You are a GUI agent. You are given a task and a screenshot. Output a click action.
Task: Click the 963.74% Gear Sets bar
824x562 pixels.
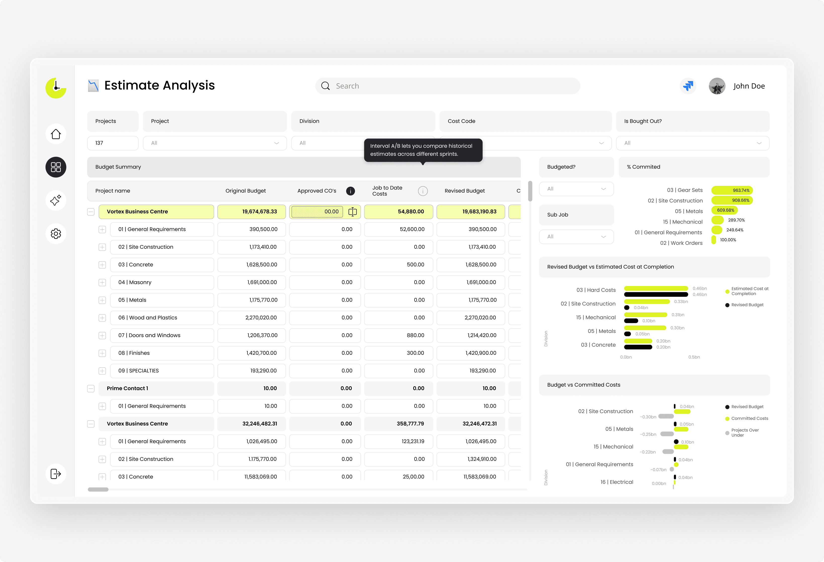point(732,190)
